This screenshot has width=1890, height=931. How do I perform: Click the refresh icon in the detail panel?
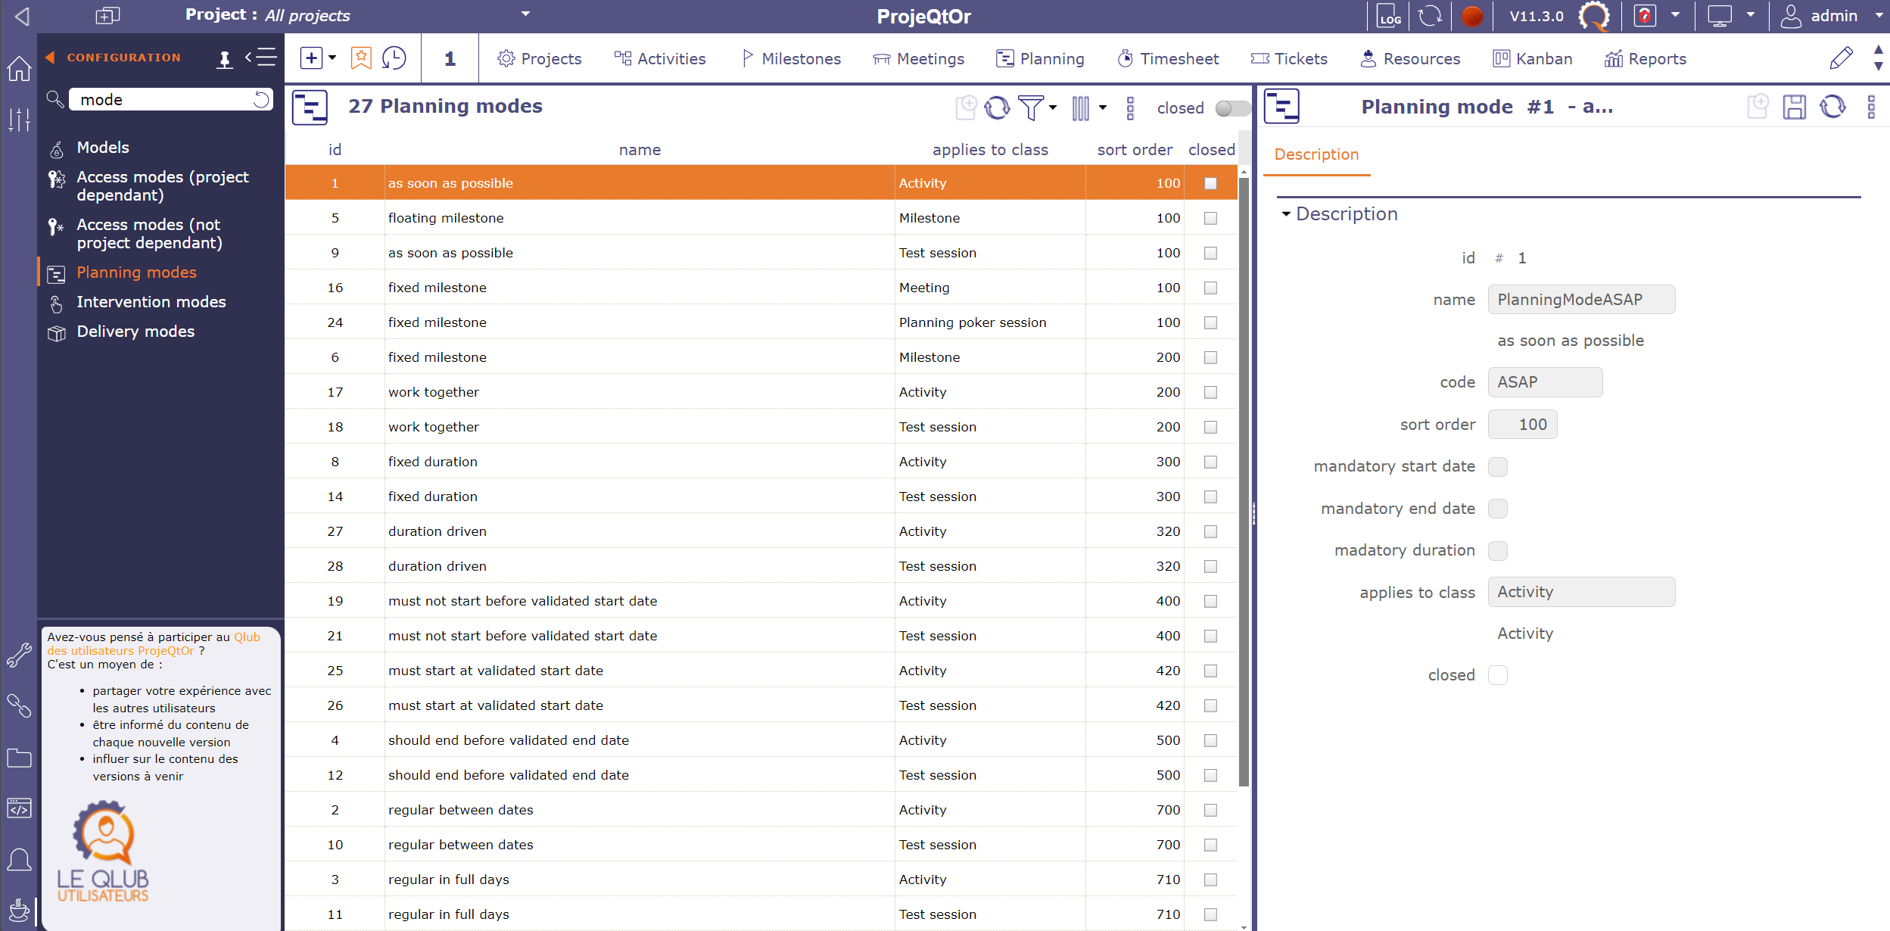[1832, 106]
